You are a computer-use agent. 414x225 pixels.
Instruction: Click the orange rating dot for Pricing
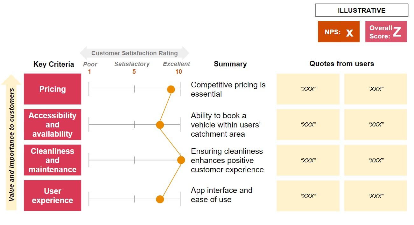click(x=171, y=89)
